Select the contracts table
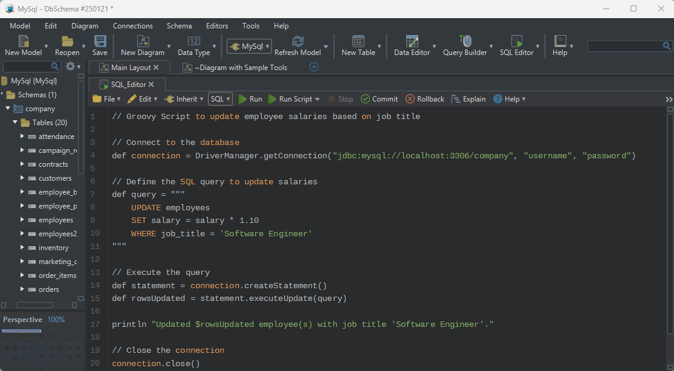 pos(53,164)
